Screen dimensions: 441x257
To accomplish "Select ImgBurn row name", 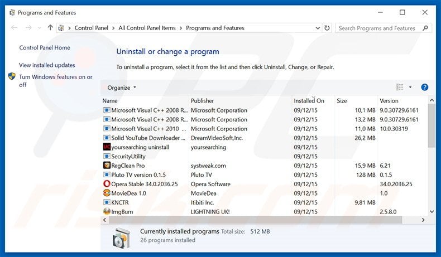I will [122, 212].
